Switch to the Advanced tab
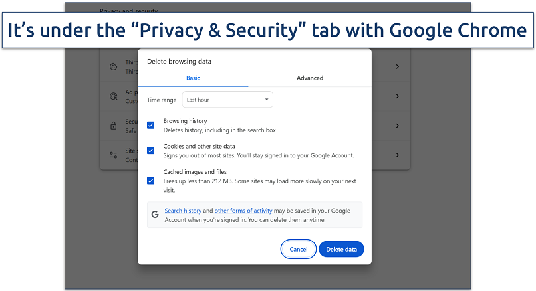The height and width of the screenshot is (291, 536). click(x=310, y=78)
